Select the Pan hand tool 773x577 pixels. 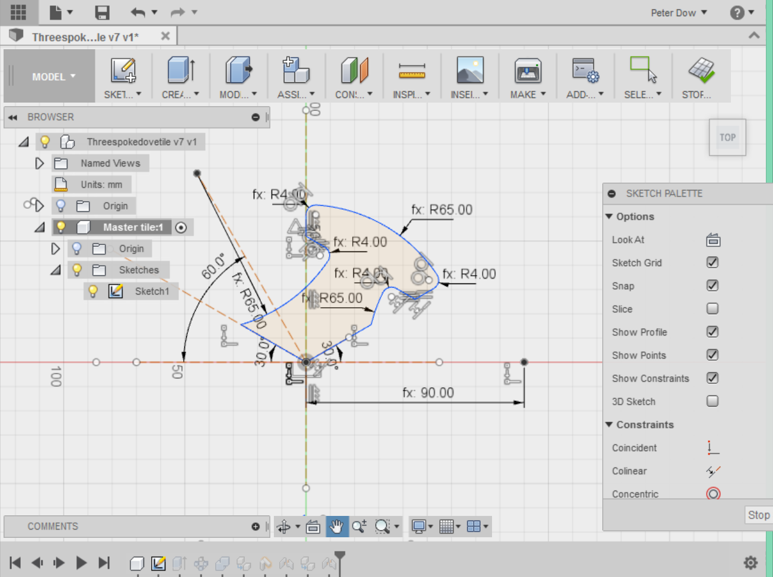pyautogui.click(x=336, y=526)
